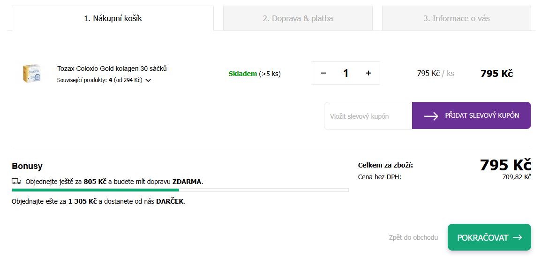The width and height of the screenshot is (541, 267).
Task: Click the Skladem availability label
Action: tap(243, 74)
